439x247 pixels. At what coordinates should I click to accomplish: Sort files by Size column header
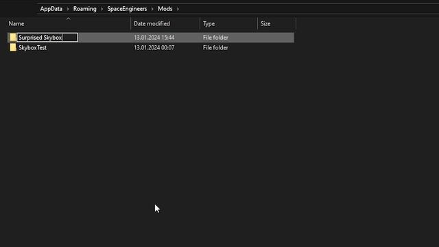[x=265, y=24]
